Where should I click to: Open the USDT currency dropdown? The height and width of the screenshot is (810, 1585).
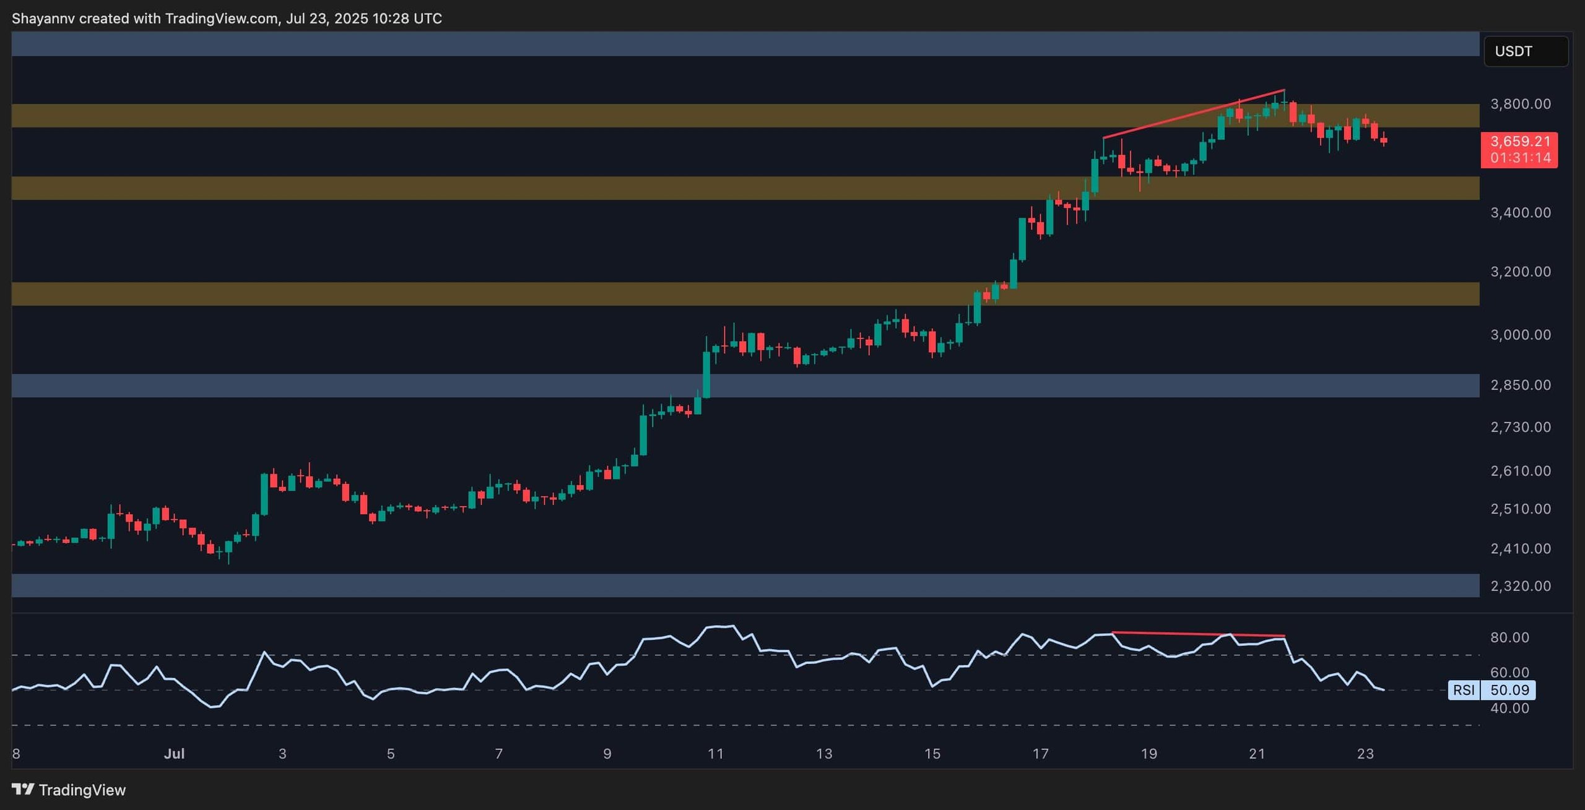1525,51
